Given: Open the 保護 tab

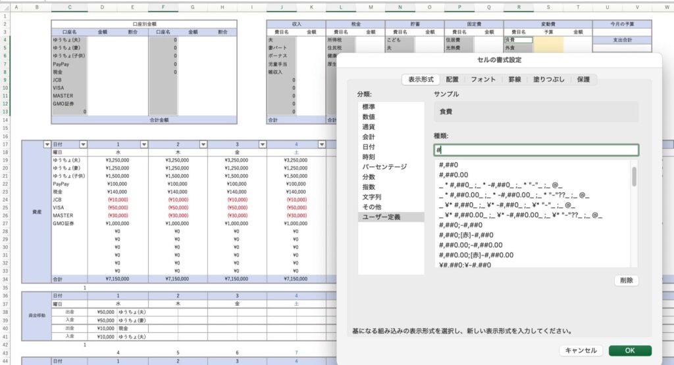Looking at the screenshot, I should pyautogui.click(x=583, y=79).
